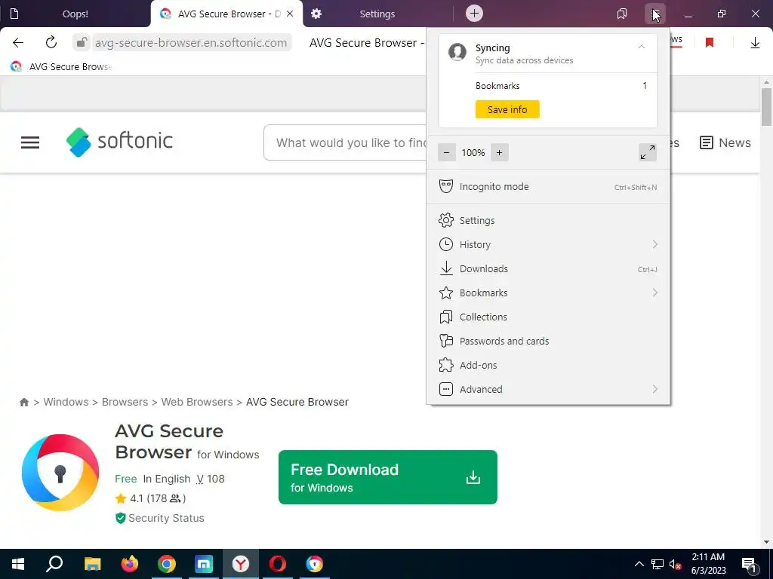
Task: Click the V 108 version label
Action: tap(211, 479)
